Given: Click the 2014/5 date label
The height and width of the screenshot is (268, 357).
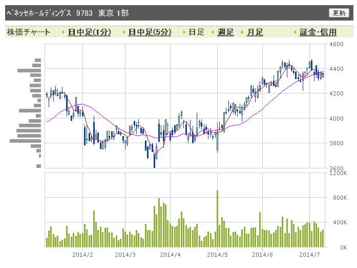Looking at the screenshot, I should click(x=218, y=255).
